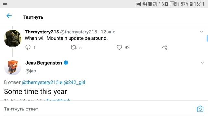Tap the Themystery215 display name
Image resolution: width=208 pixels, height=117 pixels.
(x=42, y=32)
